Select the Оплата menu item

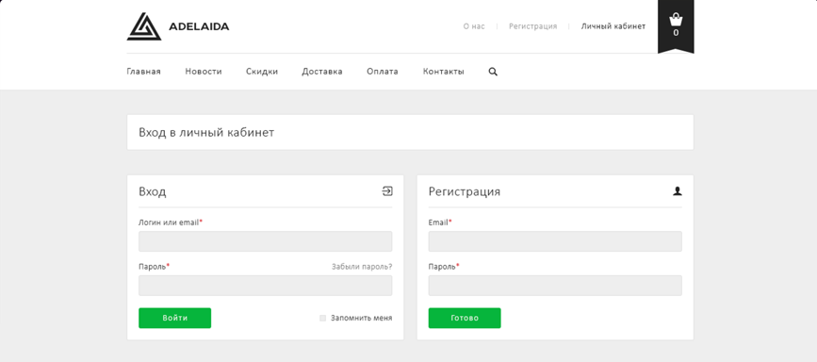(383, 72)
